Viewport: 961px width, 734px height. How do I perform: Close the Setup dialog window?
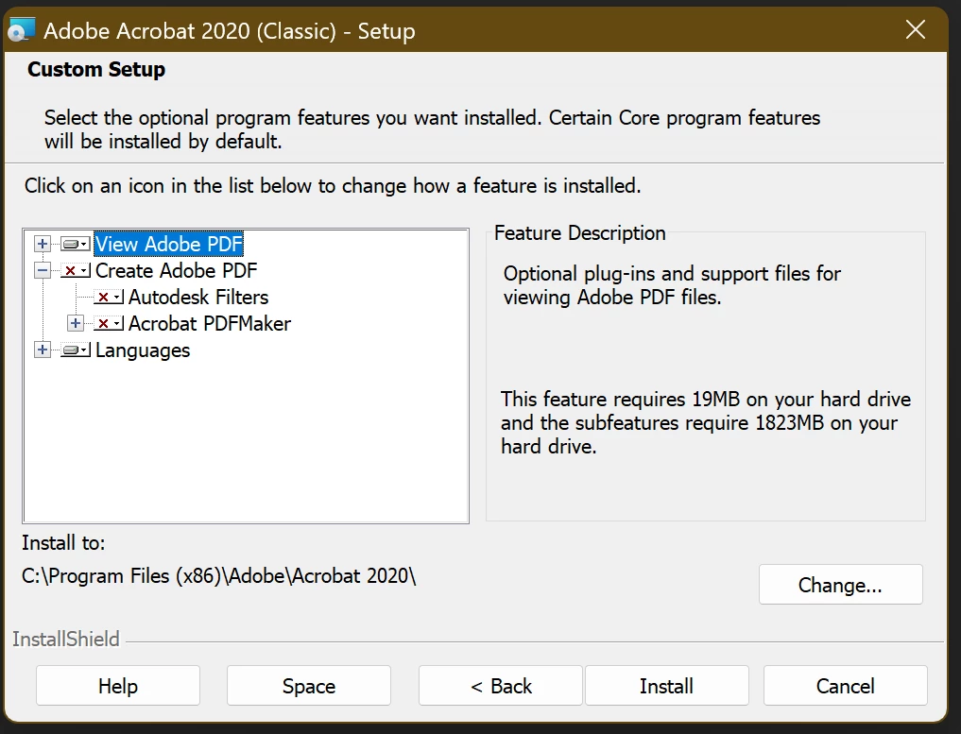[916, 29]
